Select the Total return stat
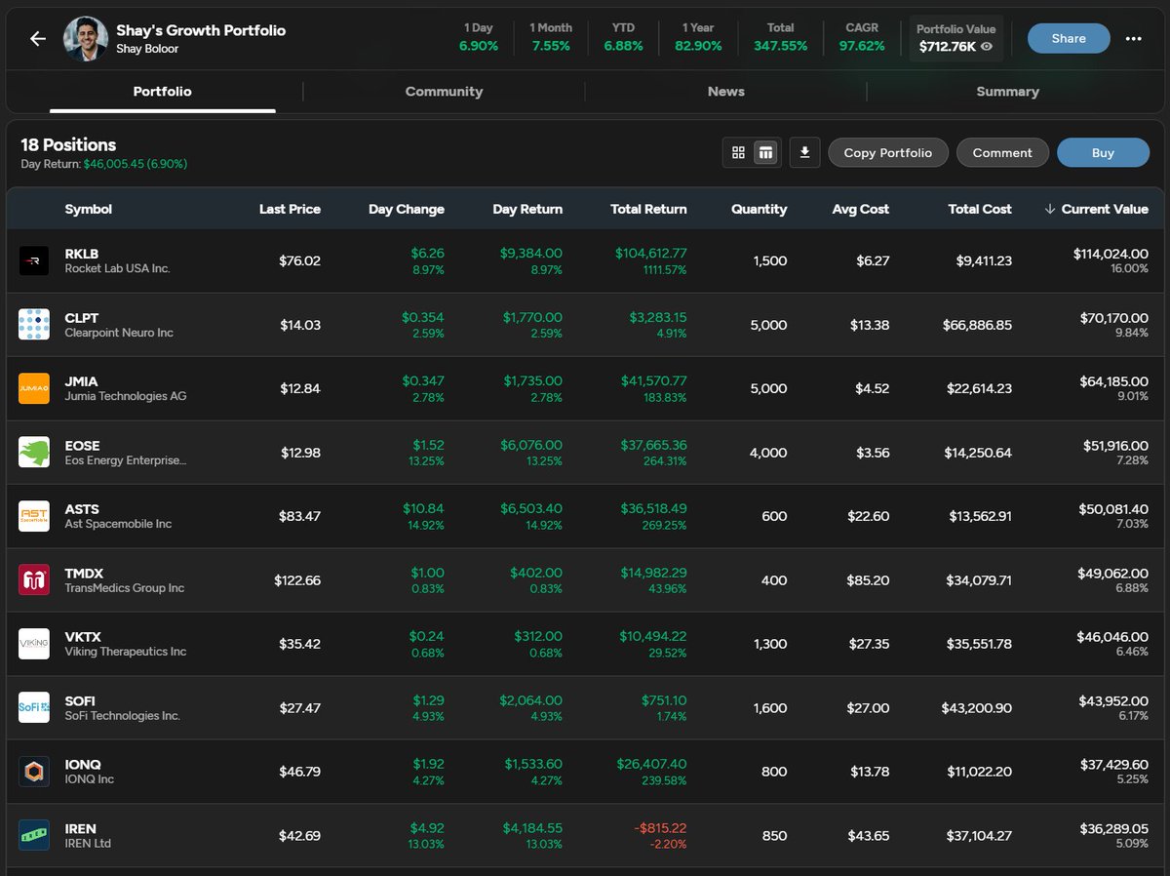The height and width of the screenshot is (876, 1170). (780, 37)
